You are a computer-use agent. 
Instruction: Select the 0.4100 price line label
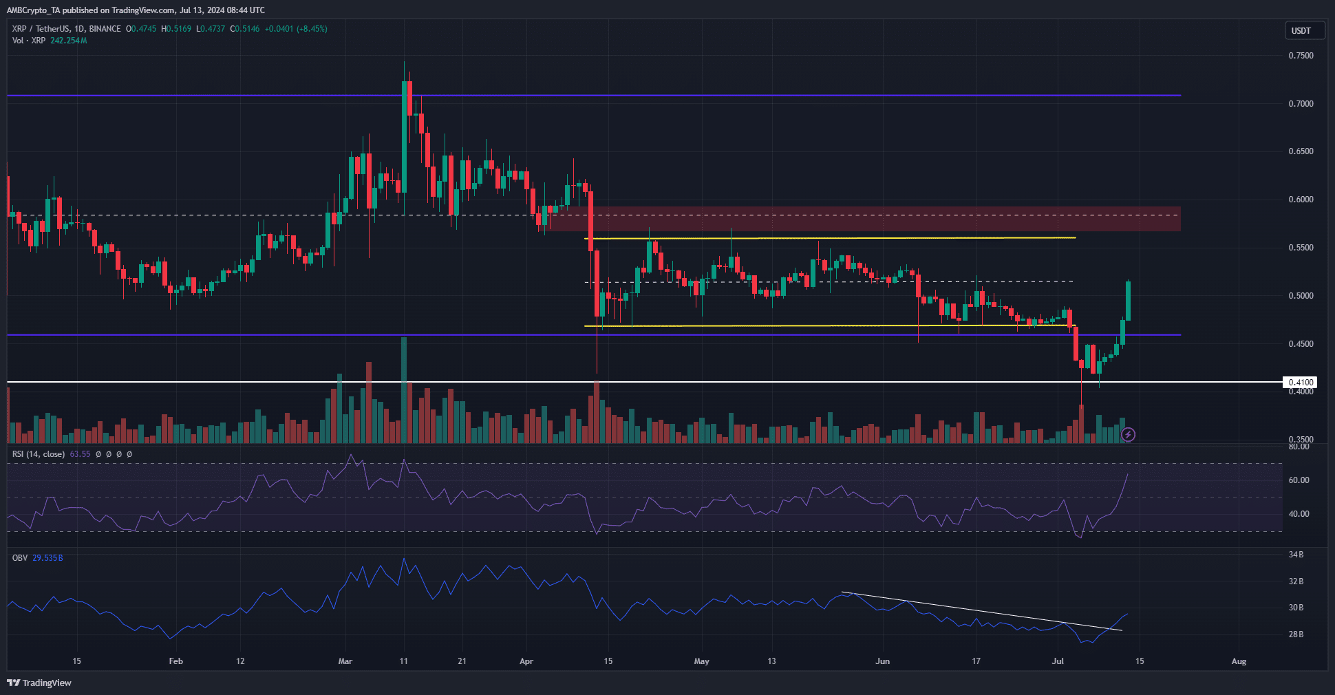(x=1300, y=382)
